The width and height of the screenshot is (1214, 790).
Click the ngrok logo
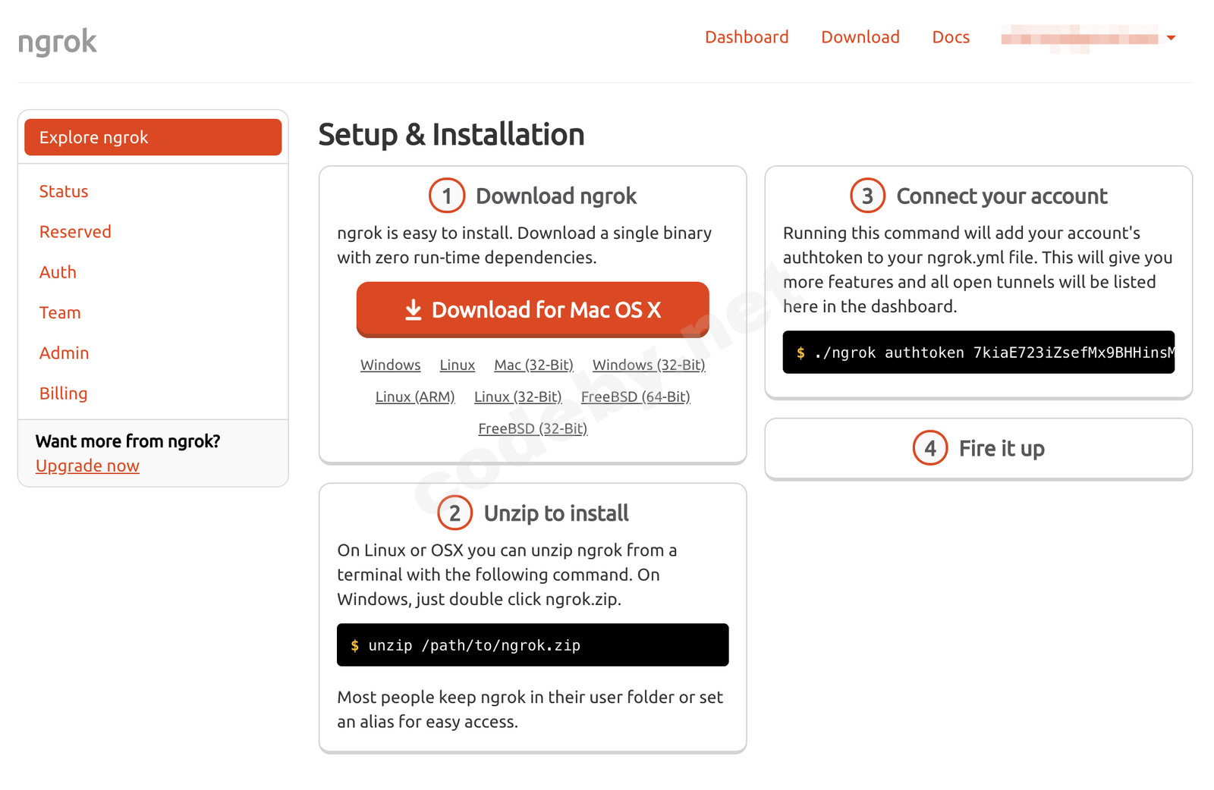tap(58, 42)
